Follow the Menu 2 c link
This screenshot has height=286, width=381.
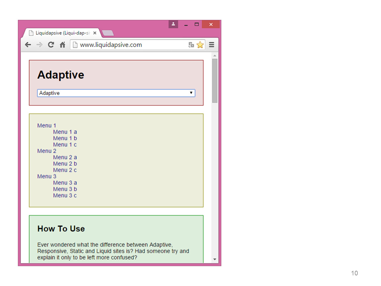click(x=65, y=170)
